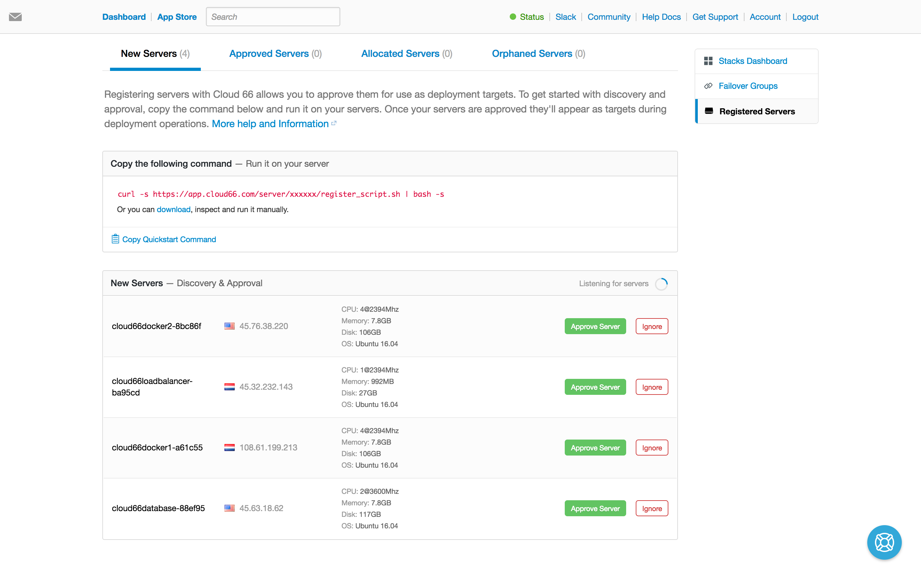Open the help lifebuoy chat widget
This screenshot has width=921, height=575.
coord(884,542)
